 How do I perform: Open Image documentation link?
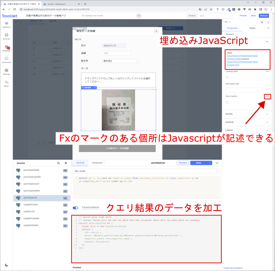click(233, 268)
